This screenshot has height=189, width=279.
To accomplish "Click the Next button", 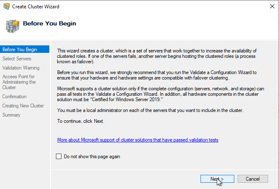I will (x=217, y=179).
